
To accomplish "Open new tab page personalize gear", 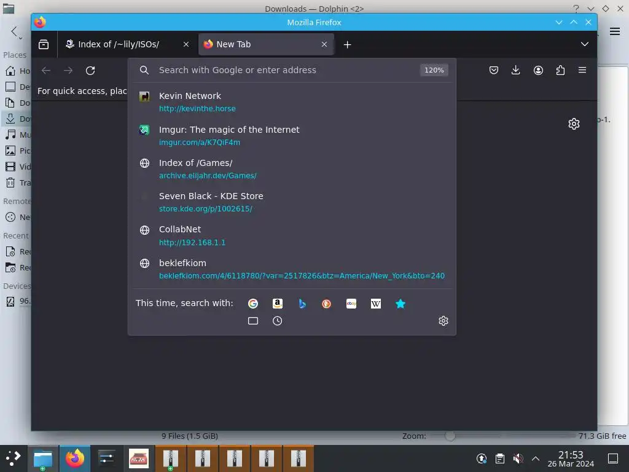I will click(574, 124).
